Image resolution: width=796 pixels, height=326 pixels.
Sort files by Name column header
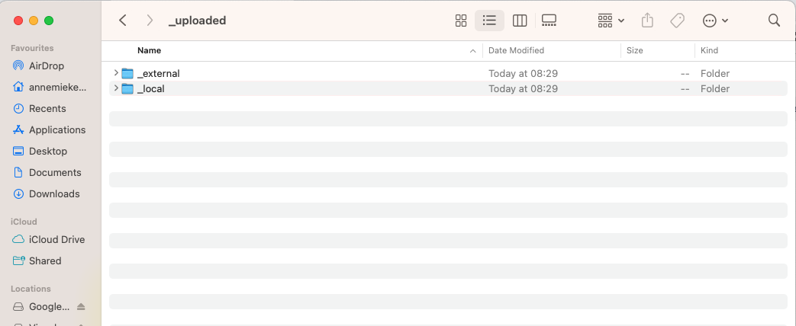pyautogui.click(x=150, y=50)
